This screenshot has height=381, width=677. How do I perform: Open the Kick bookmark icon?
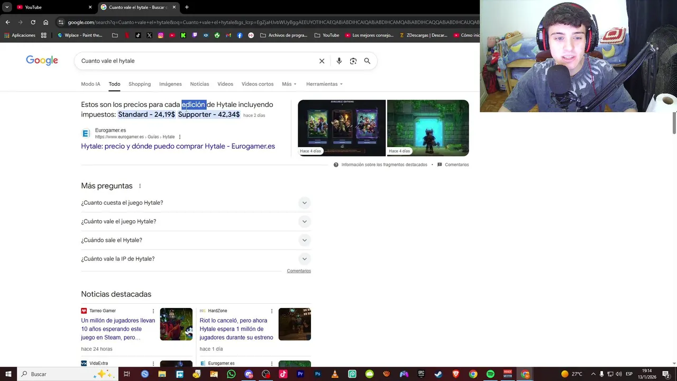183,35
